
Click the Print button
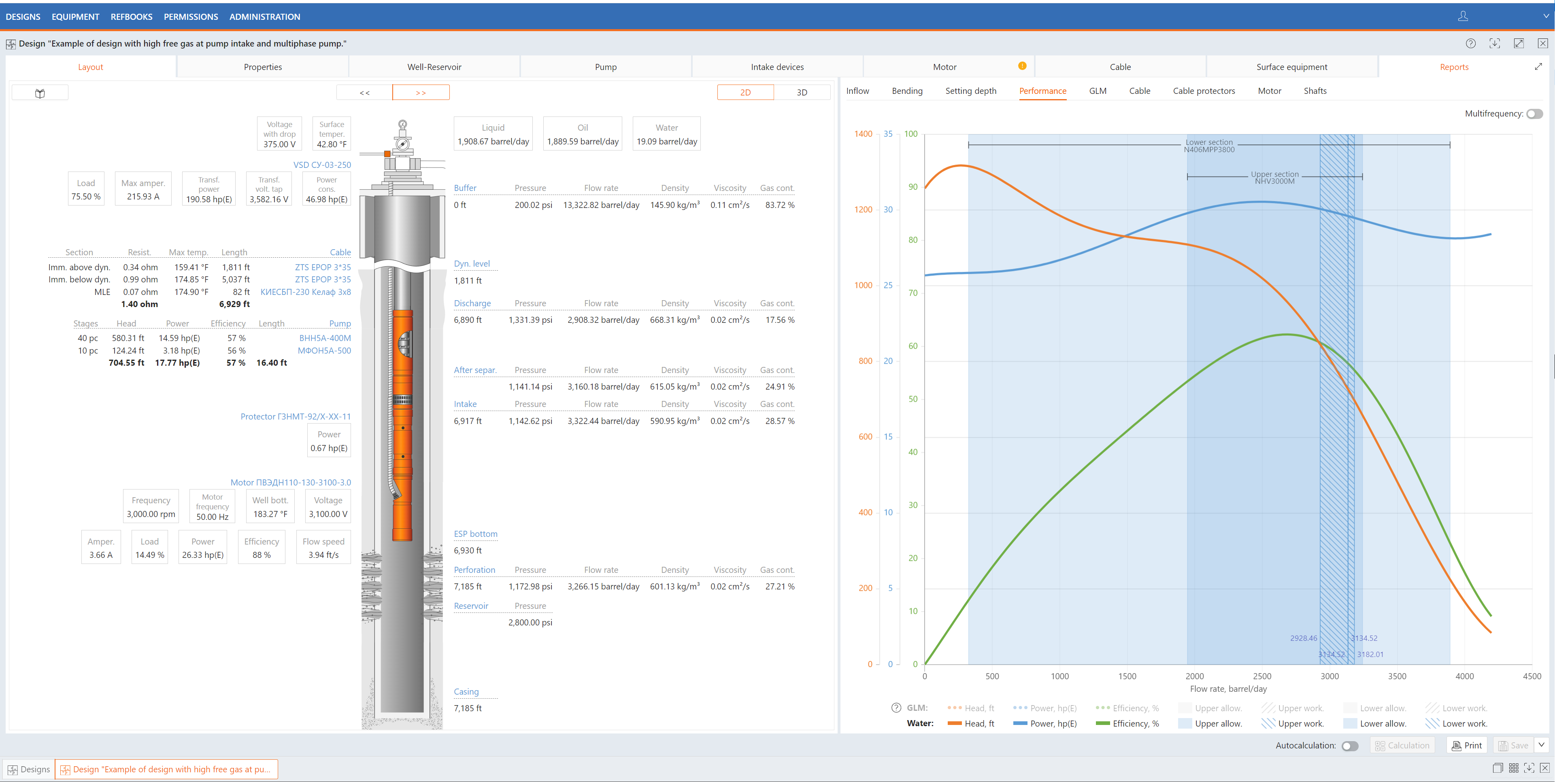[x=1467, y=745]
